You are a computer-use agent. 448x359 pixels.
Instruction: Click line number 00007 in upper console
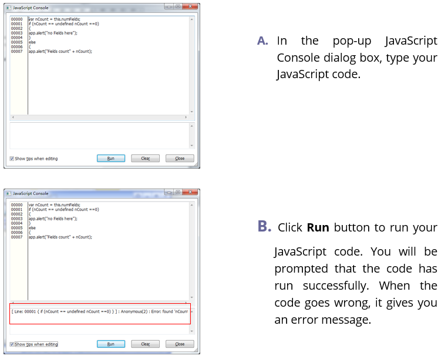tap(16, 52)
